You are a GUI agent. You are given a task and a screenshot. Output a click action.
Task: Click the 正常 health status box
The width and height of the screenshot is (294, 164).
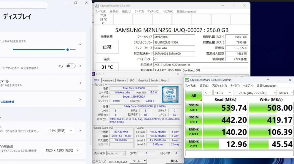pyautogui.click(x=107, y=47)
